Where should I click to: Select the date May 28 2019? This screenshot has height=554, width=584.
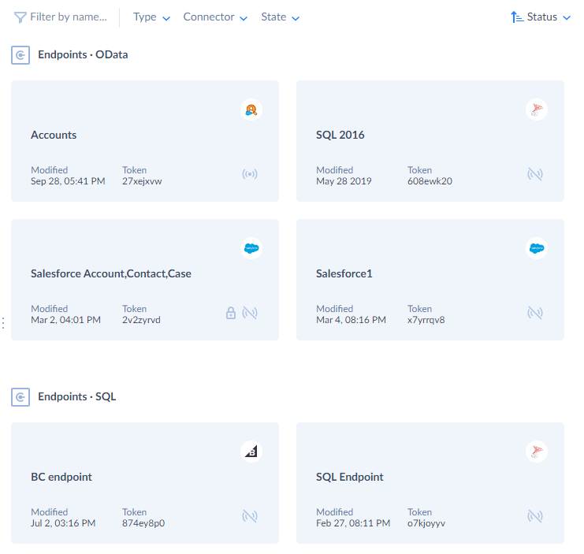coord(344,181)
